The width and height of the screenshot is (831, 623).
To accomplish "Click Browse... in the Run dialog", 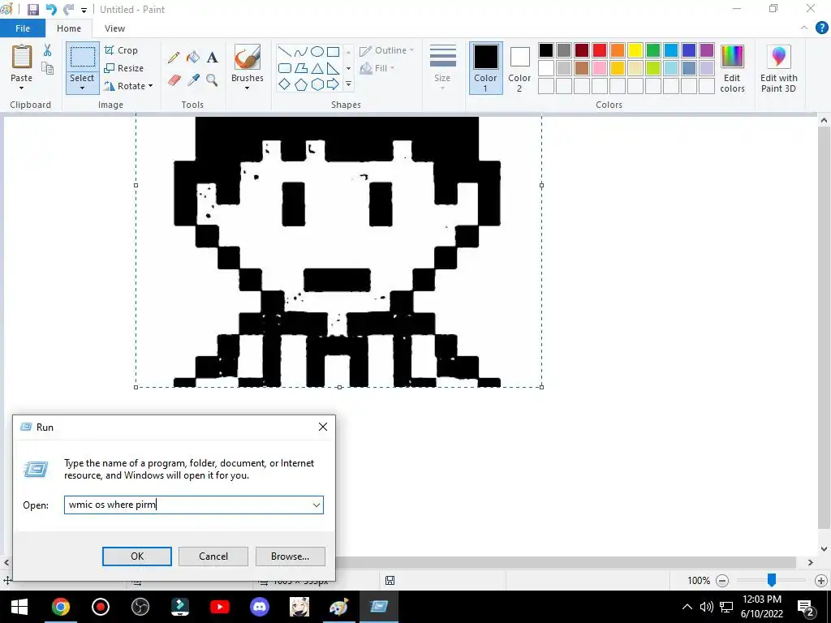I will tap(290, 556).
